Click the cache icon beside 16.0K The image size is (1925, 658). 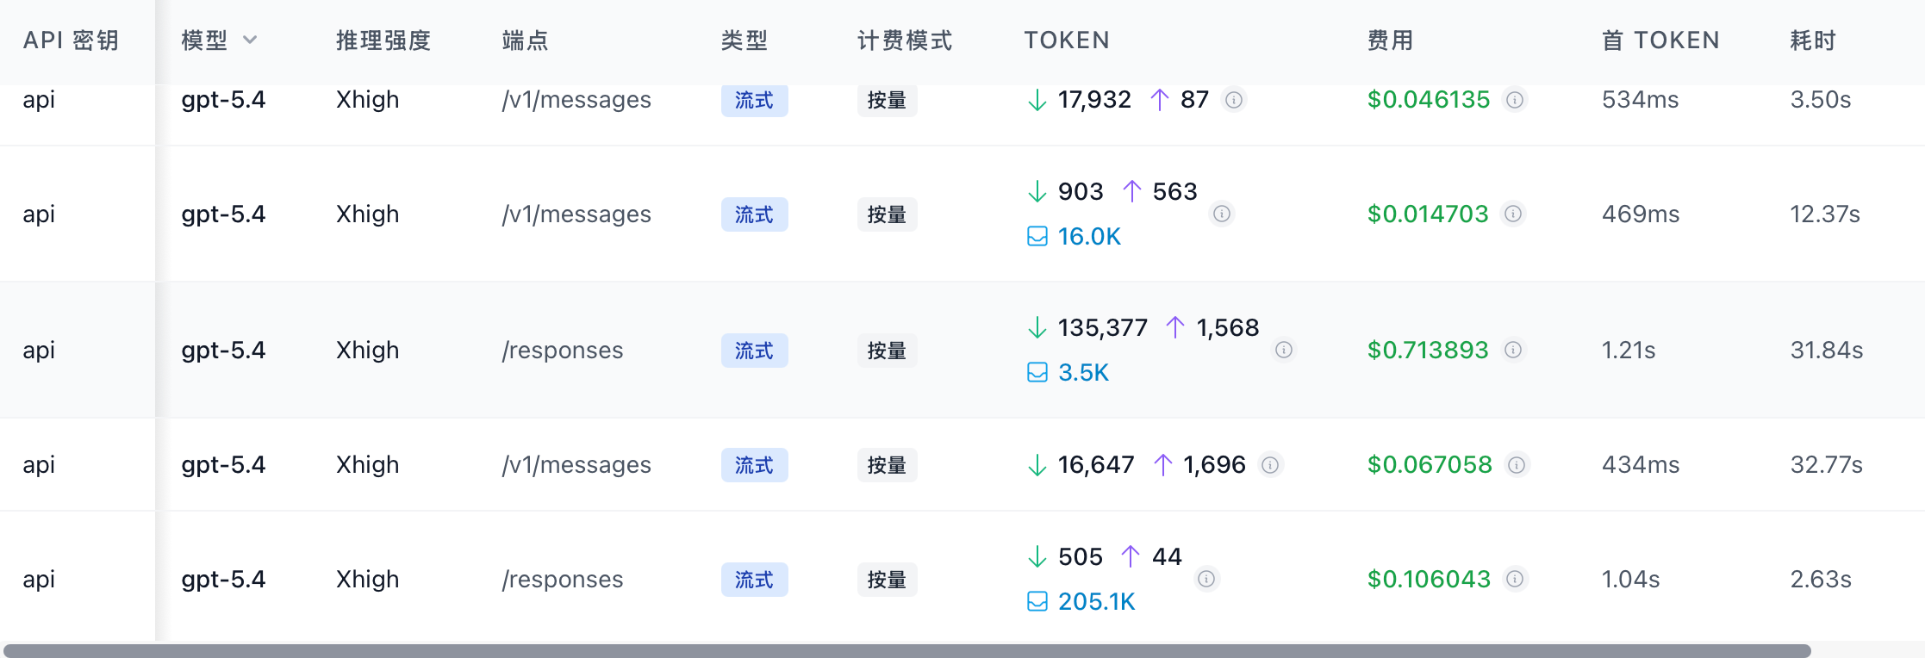click(x=1037, y=236)
